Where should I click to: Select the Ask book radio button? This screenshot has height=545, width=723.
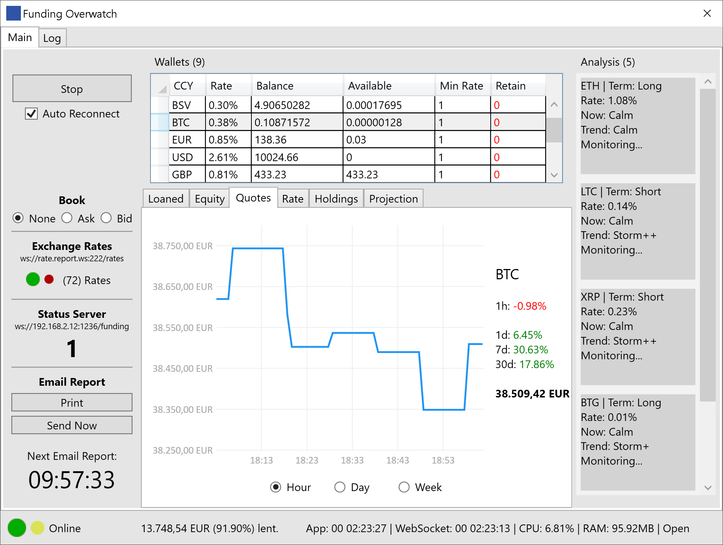coord(67,218)
